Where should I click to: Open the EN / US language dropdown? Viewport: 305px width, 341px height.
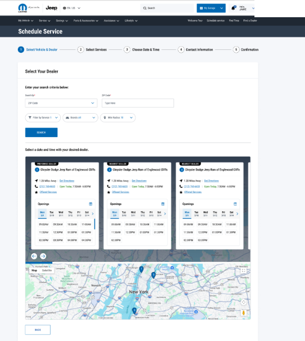pos(72,8)
